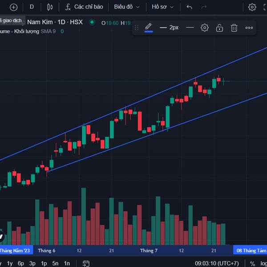Choose line style in drawing toolbar

tap(190, 28)
